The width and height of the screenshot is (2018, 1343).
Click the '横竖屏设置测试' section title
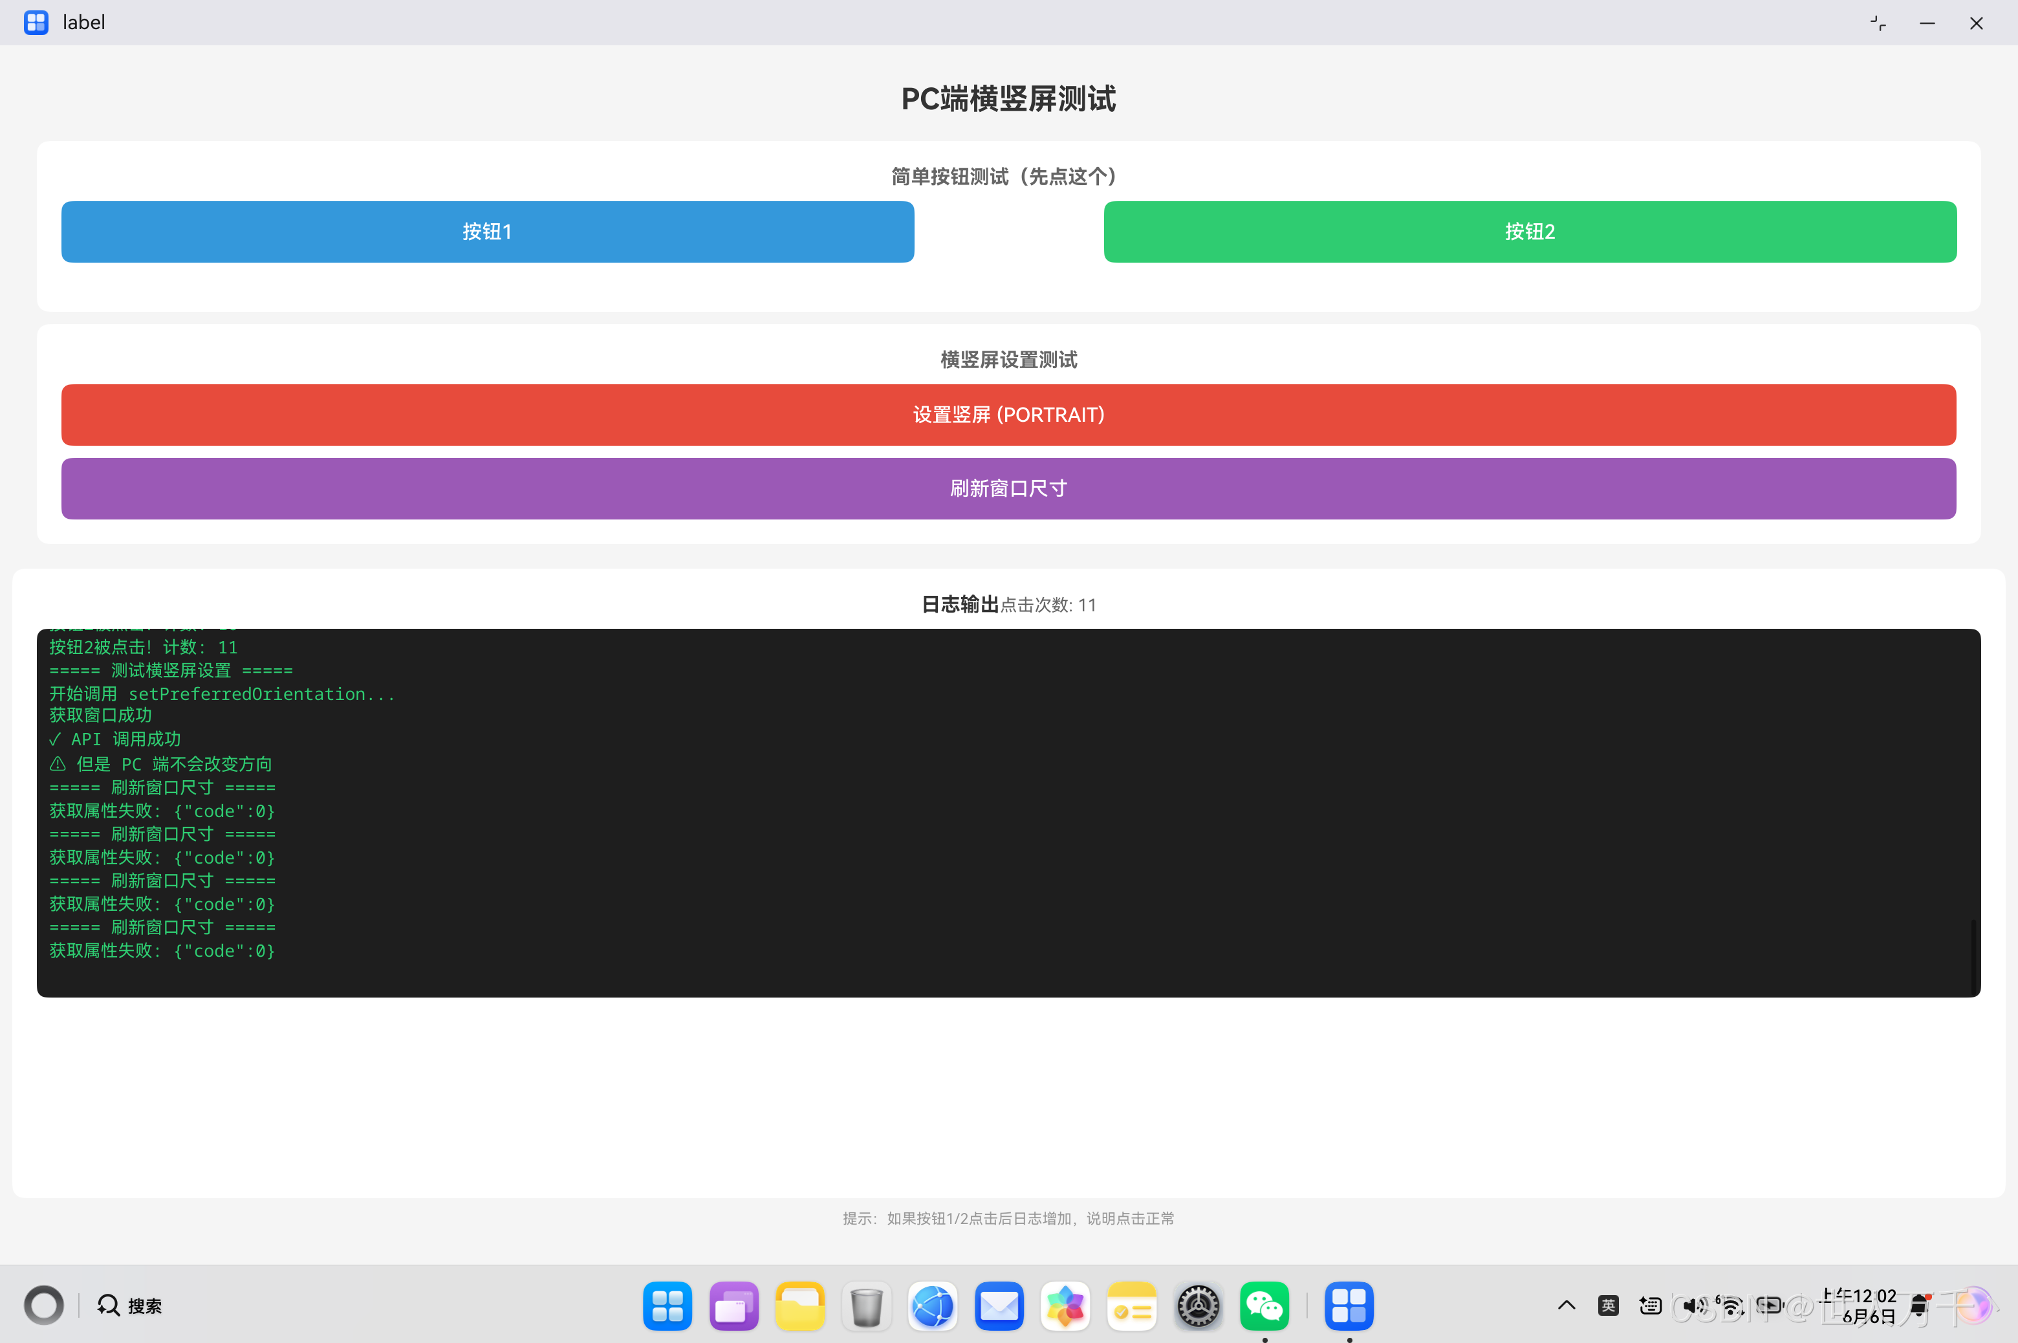coord(1008,360)
